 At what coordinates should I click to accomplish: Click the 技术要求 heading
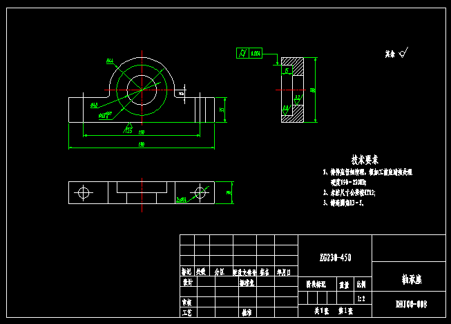pyautogui.click(x=365, y=159)
